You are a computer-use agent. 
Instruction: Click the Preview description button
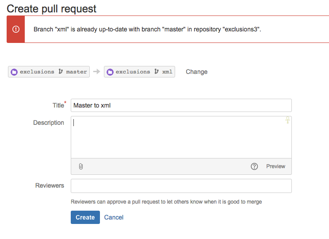click(x=275, y=166)
